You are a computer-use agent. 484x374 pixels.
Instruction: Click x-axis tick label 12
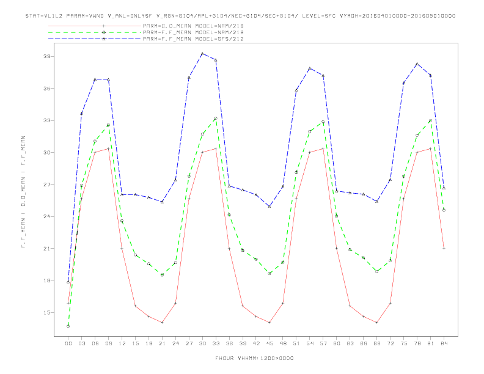(122, 343)
